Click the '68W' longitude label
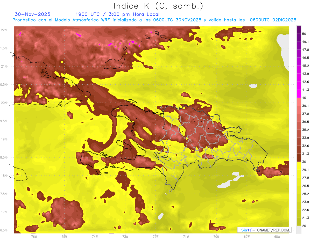This screenshot has height=240, width=311. coord(277,236)
